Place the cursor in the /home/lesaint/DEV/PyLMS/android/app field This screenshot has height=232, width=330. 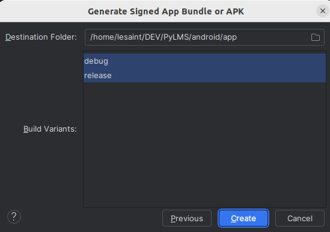(x=204, y=37)
